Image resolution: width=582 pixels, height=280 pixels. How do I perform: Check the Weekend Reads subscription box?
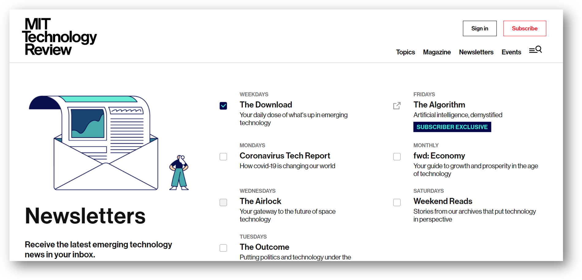[397, 202]
